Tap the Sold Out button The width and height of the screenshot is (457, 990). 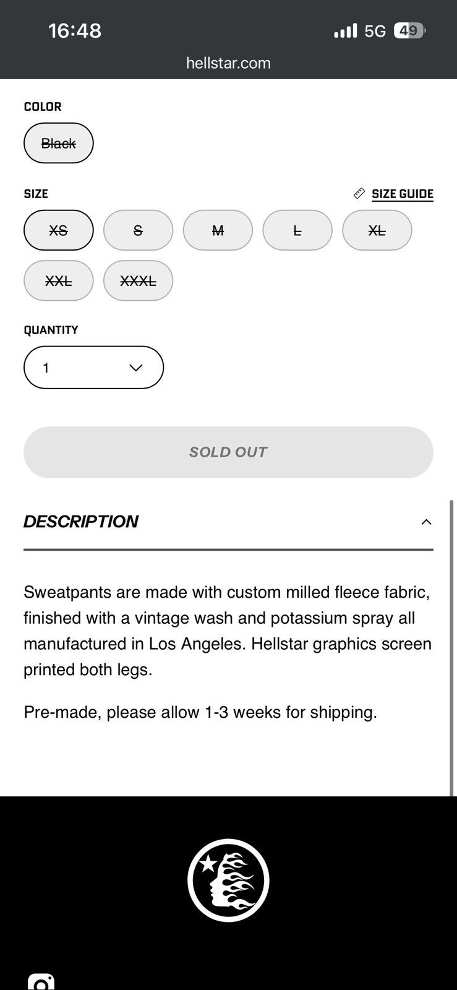point(228,452)
